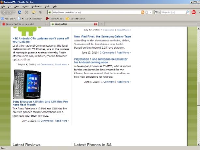Open the Tools menu

click(x=47, y=7)
